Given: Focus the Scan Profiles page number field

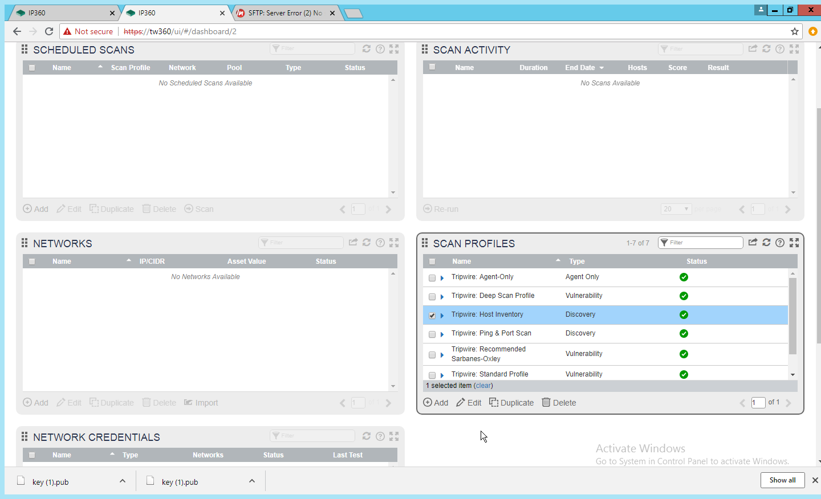Looking at the screenshot, I should coord(758,403).
